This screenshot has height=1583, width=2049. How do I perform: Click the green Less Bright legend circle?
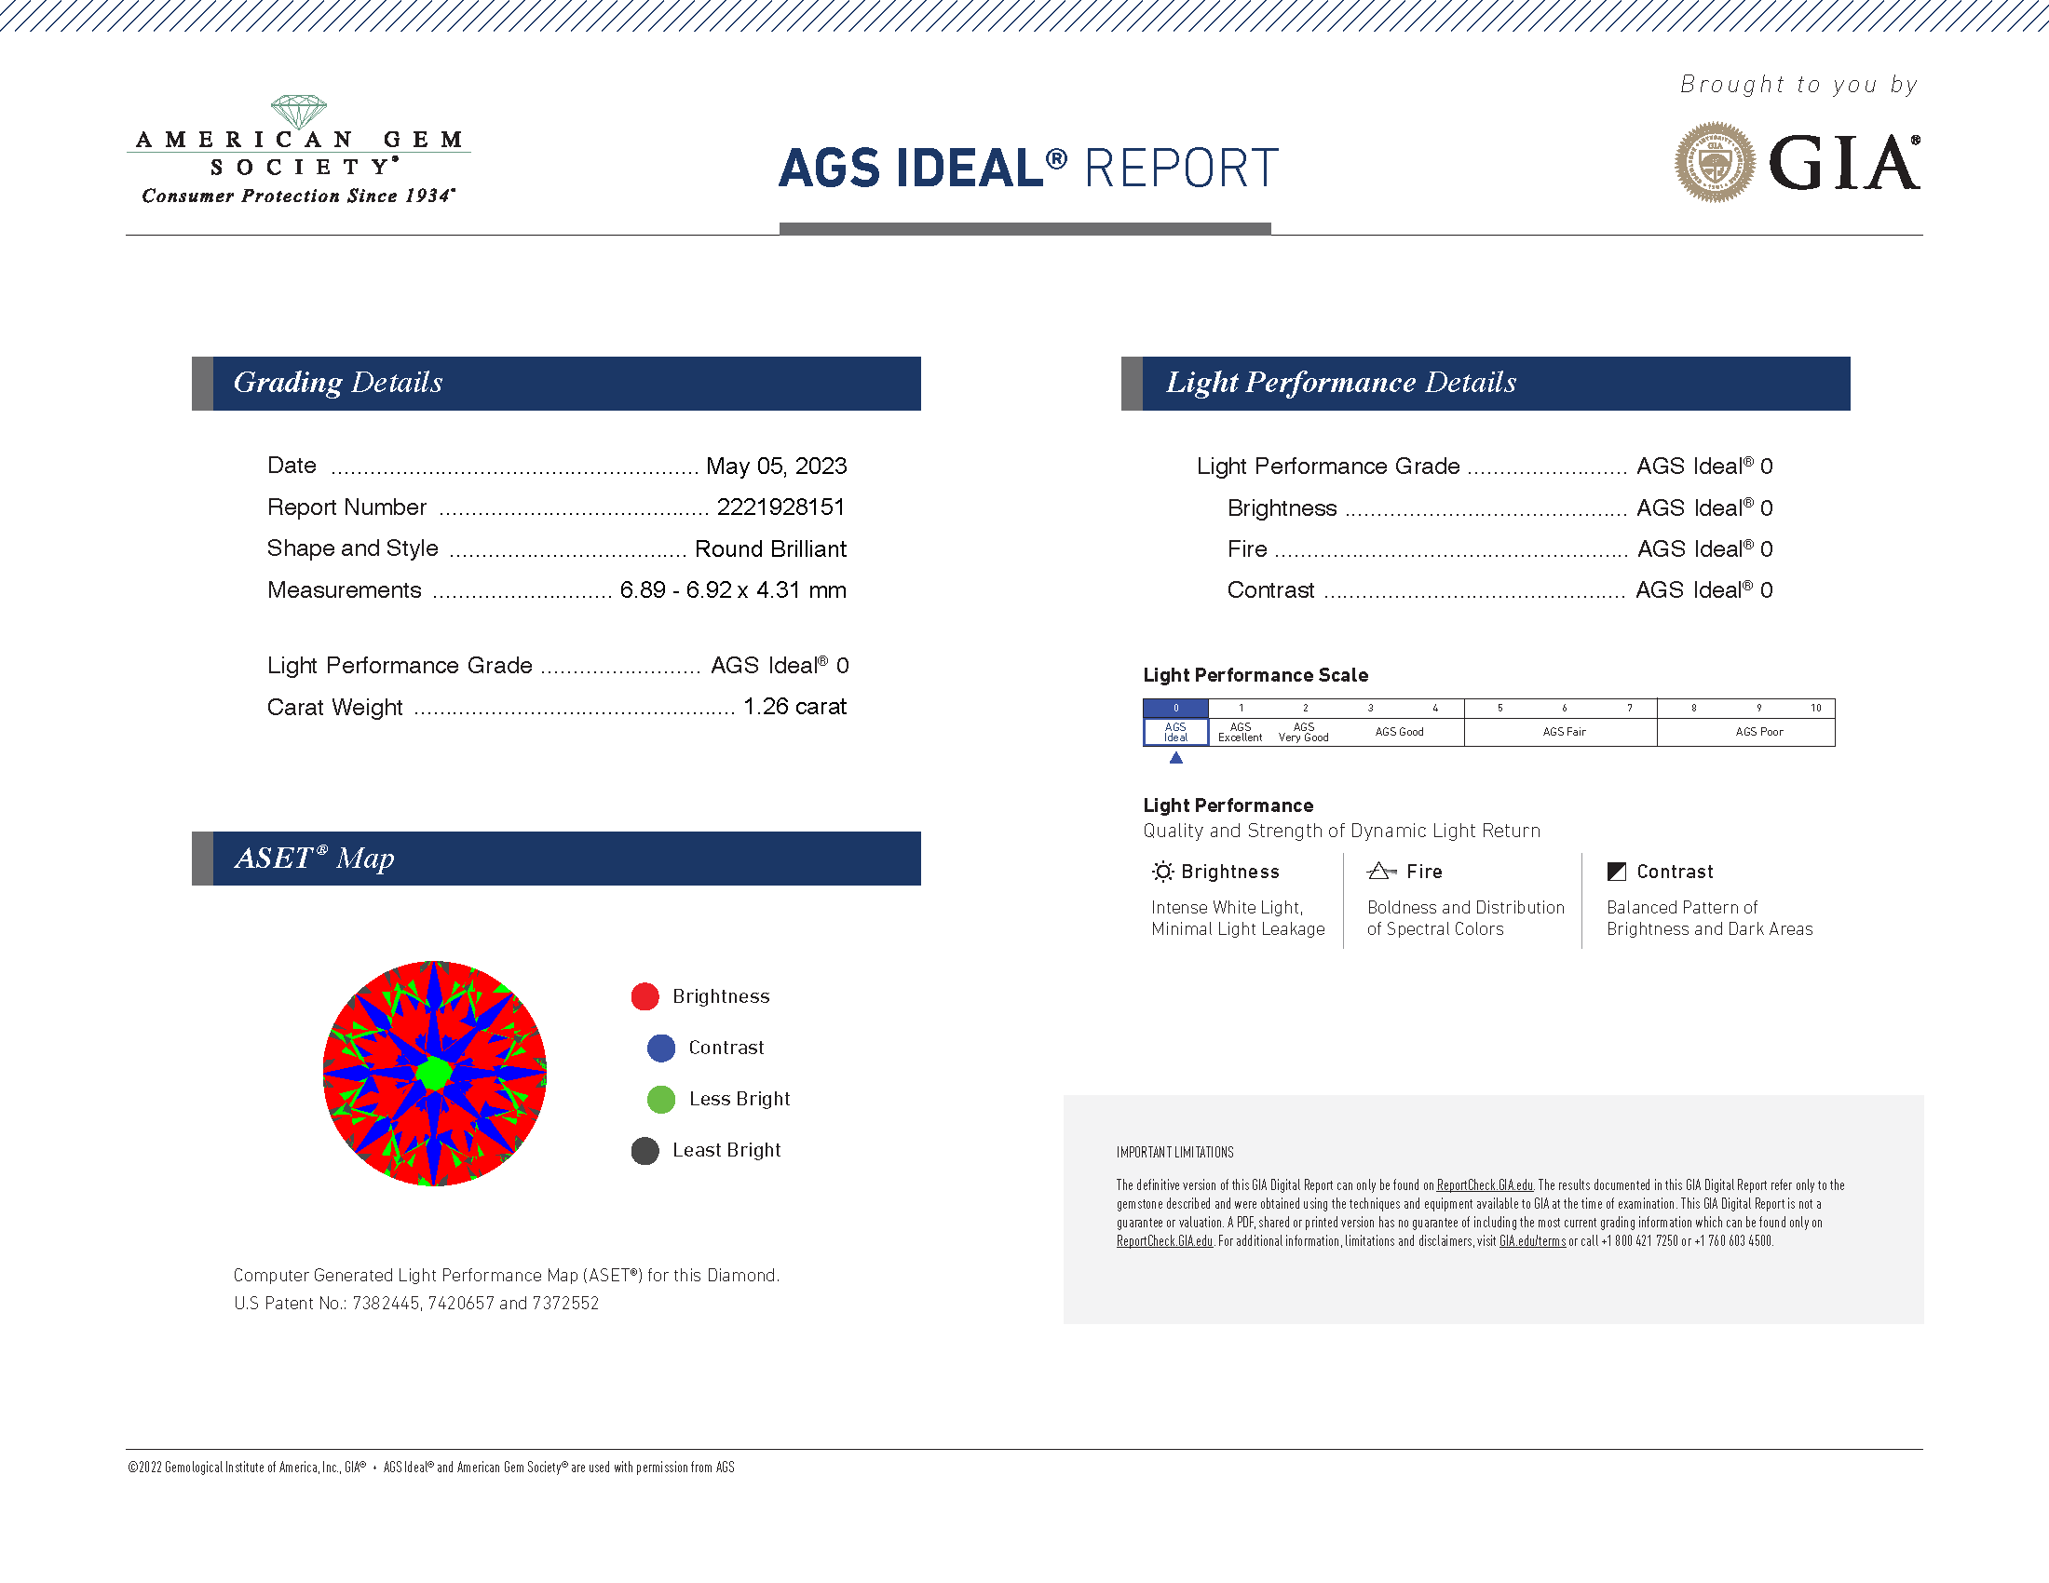[x=660, y=1099]
